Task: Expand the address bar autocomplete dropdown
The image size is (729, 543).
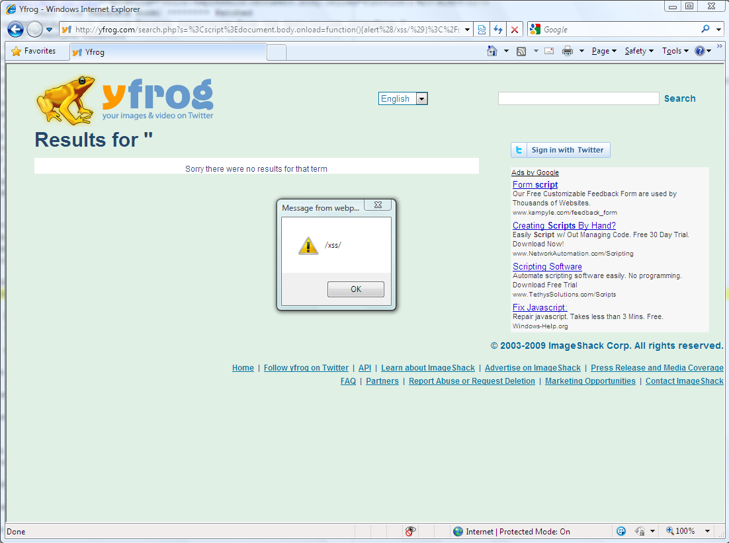Action: point(467,30)
